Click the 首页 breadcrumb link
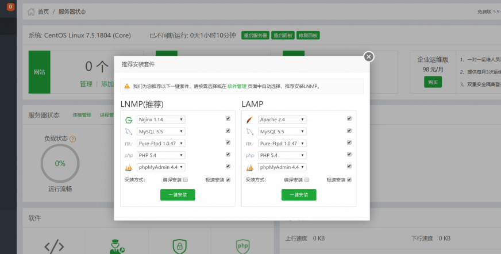 click(44, 12)
